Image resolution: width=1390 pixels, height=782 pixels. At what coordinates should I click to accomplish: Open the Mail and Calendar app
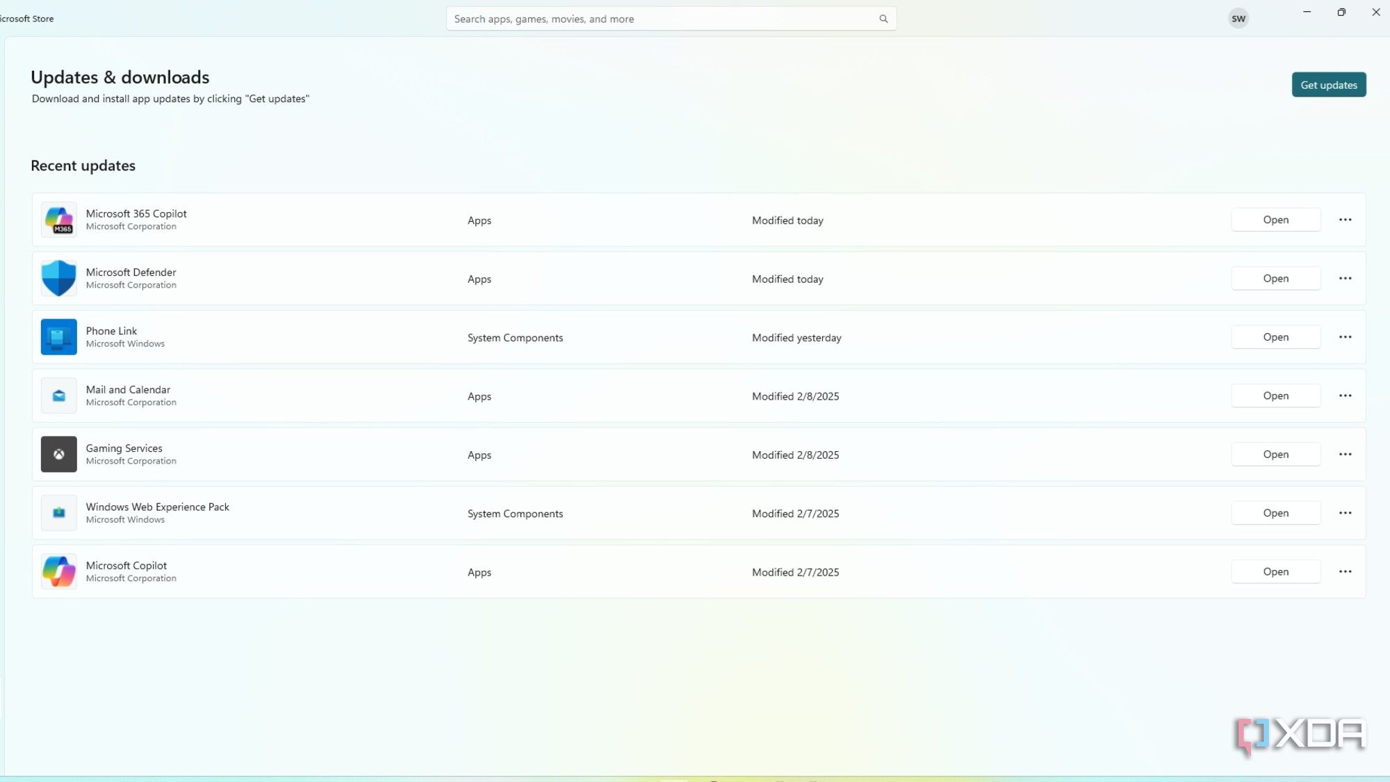(1275, 396)
